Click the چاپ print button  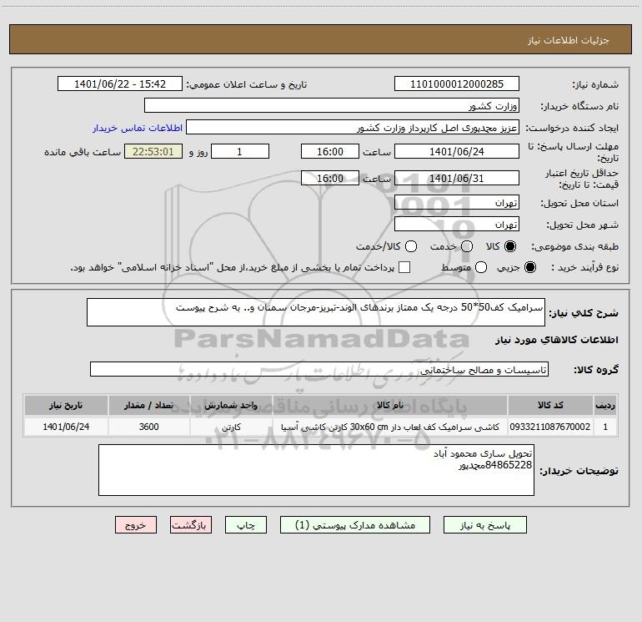[x=246, y=525]
